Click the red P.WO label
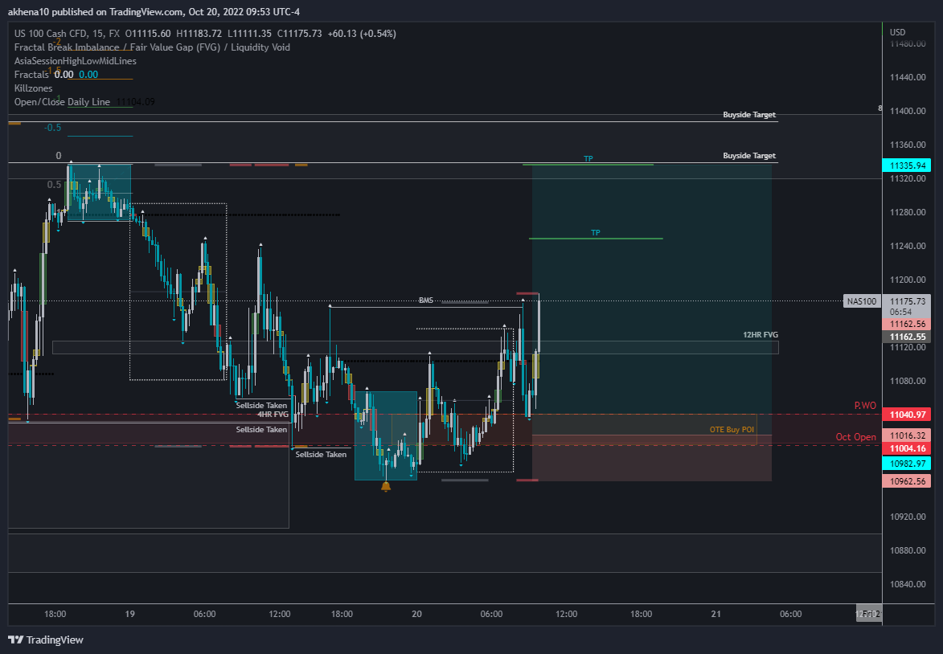The width and height of the screenshot is (943, 654). (x=865, y=406)
